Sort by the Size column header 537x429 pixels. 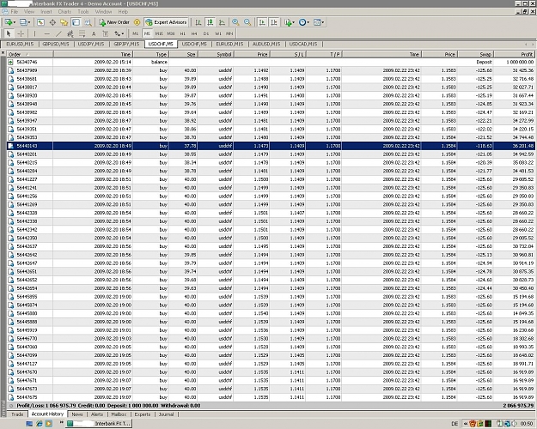coord(183,54)
